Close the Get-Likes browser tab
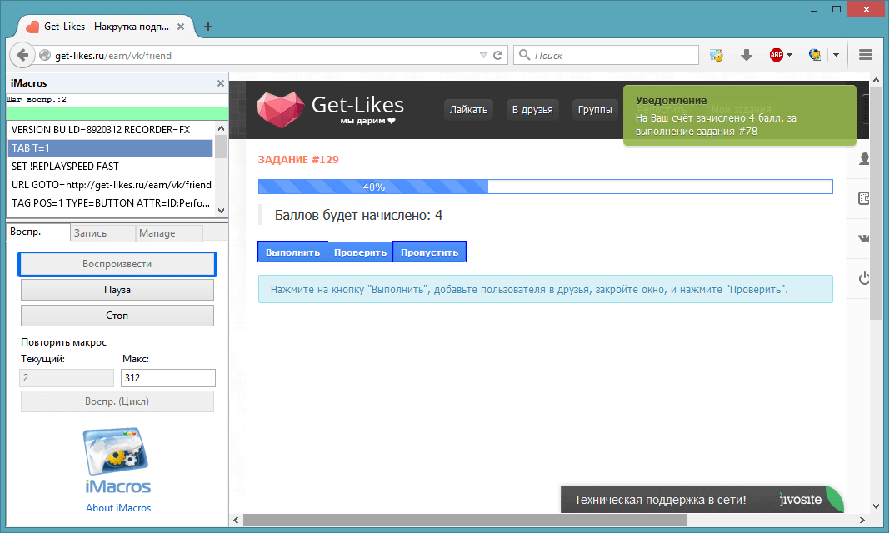The height and width of the screenshot is (533, 889). pyautogui.click(x=180, y=27)
